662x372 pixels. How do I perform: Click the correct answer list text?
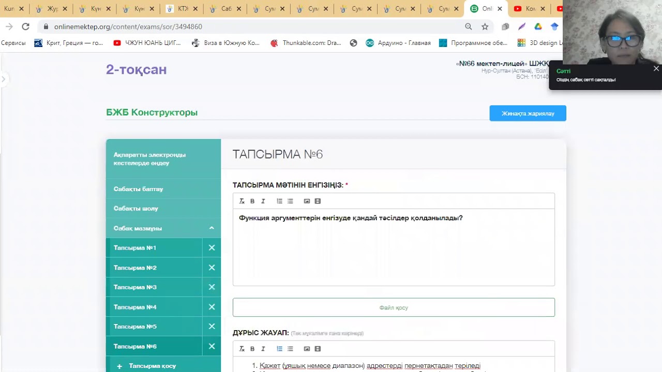click(x=370, y=366)
